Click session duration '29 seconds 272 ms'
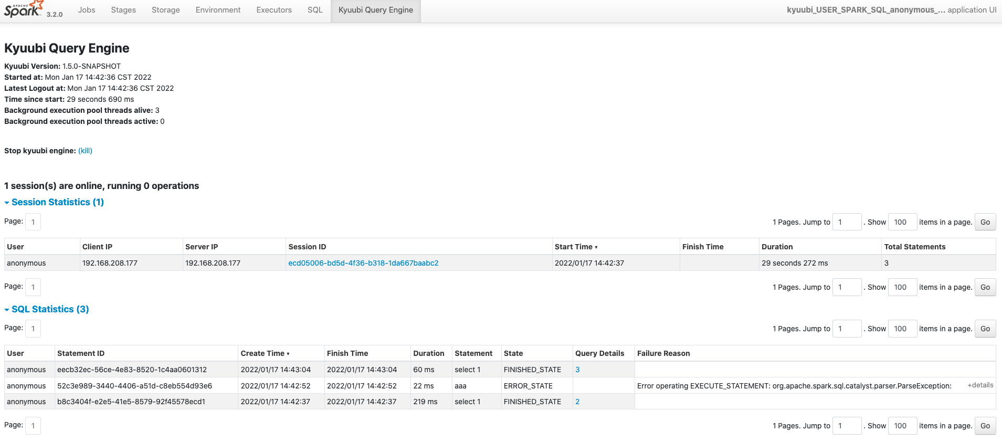1002x442 pixels. coord(795,263)
